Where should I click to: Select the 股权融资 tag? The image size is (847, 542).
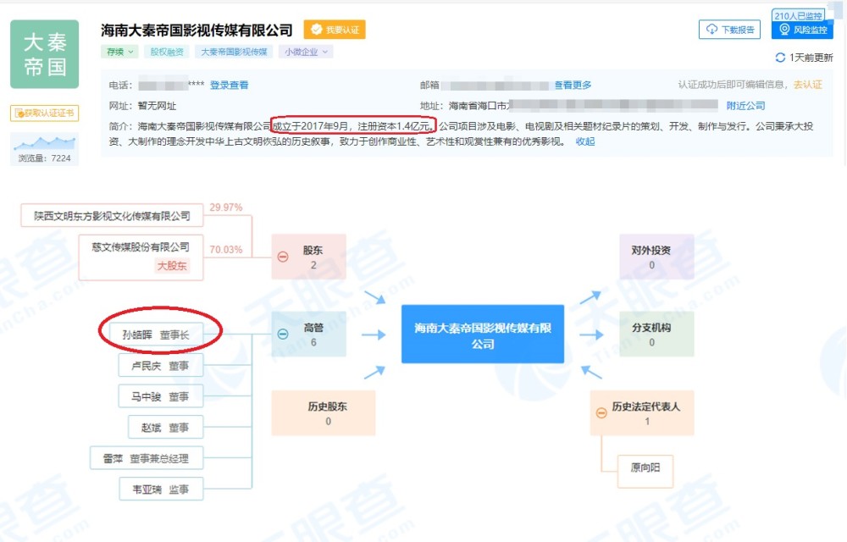167,52
